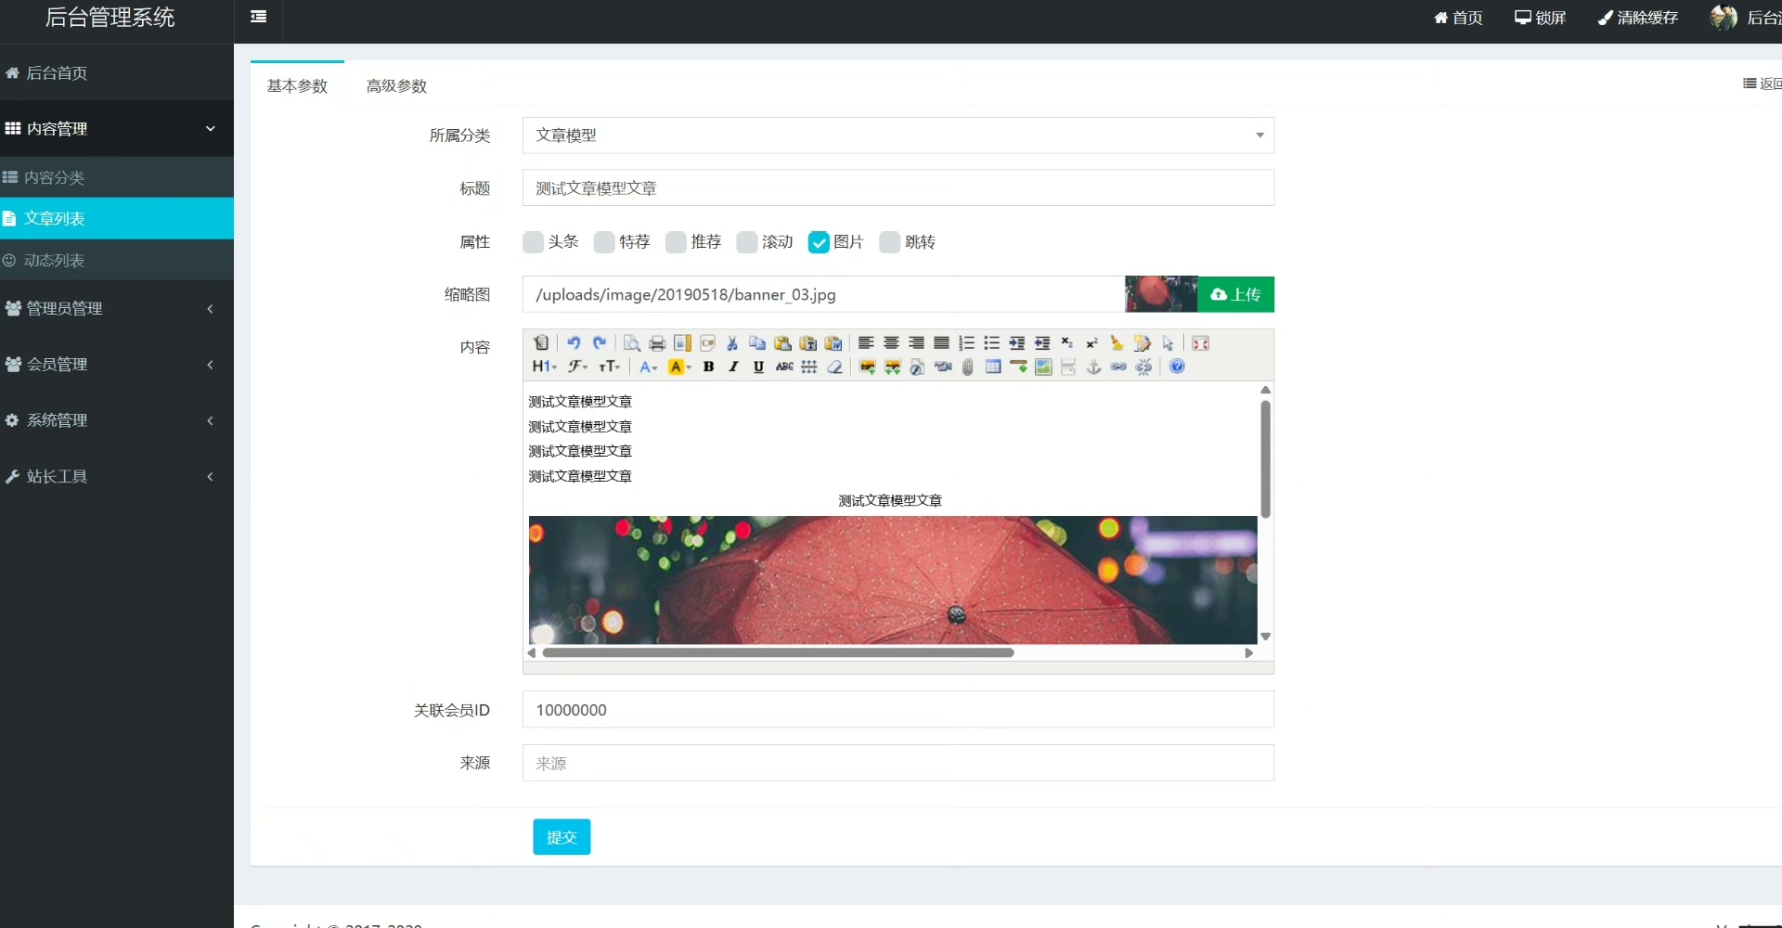Justify the text fully in the editor
The width and height of the screenshot is (1782, 928).
(x=941, y=343)
